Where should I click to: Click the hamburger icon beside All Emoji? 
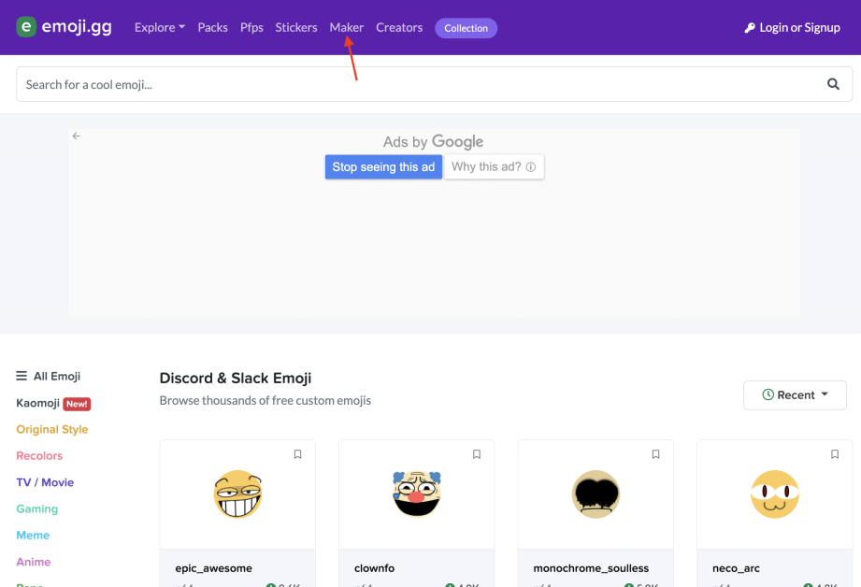click(19, 376)
